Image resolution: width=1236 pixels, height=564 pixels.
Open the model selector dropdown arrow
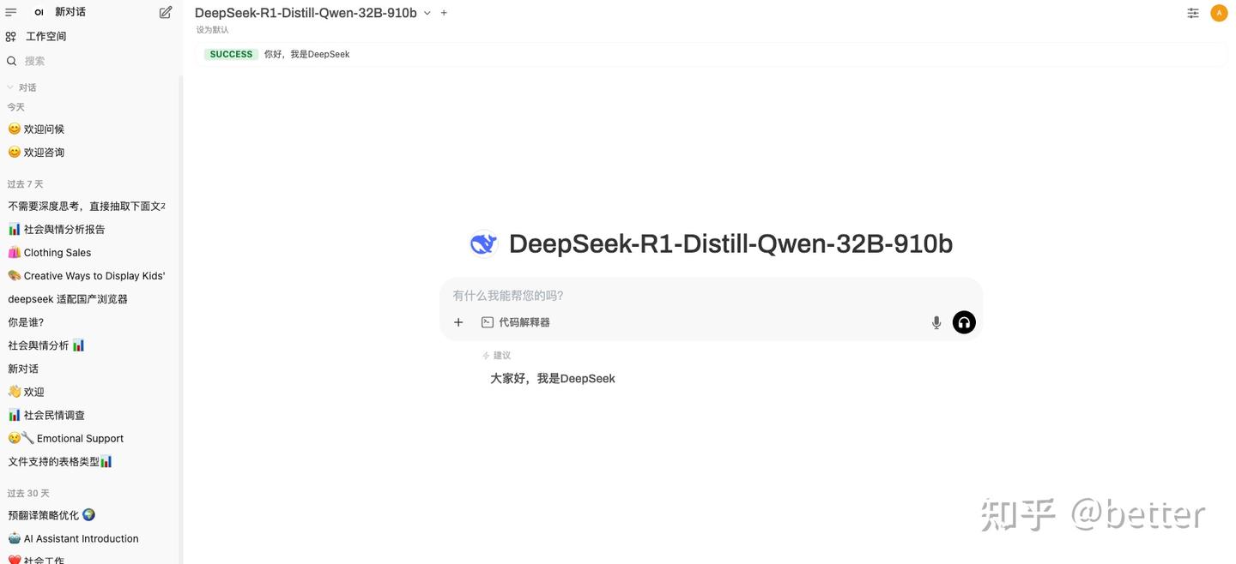point(427,13)
